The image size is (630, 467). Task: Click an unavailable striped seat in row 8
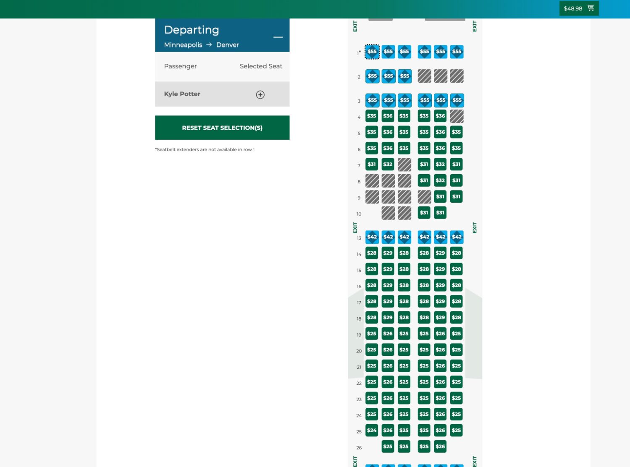point(372,180)
